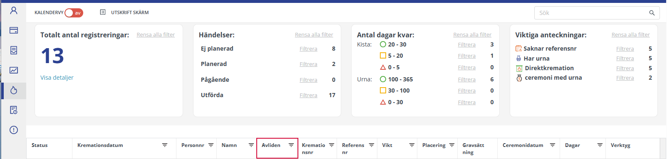The image size is (667, 159).
Task: Open the user profile sidebar icon
Action: tap(14, 10)
